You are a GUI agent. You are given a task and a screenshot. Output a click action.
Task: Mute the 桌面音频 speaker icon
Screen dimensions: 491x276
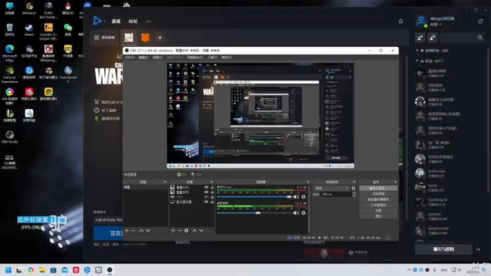point(296,213)
